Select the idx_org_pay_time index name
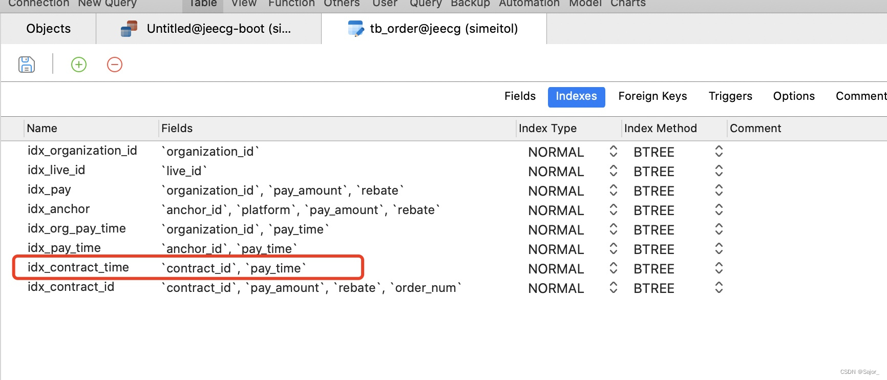Screen dimensions: 887x380 [x=77, y=228]
